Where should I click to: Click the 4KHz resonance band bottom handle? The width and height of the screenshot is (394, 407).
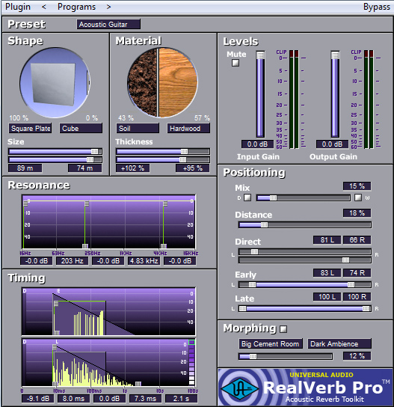[x=164, y=246]
